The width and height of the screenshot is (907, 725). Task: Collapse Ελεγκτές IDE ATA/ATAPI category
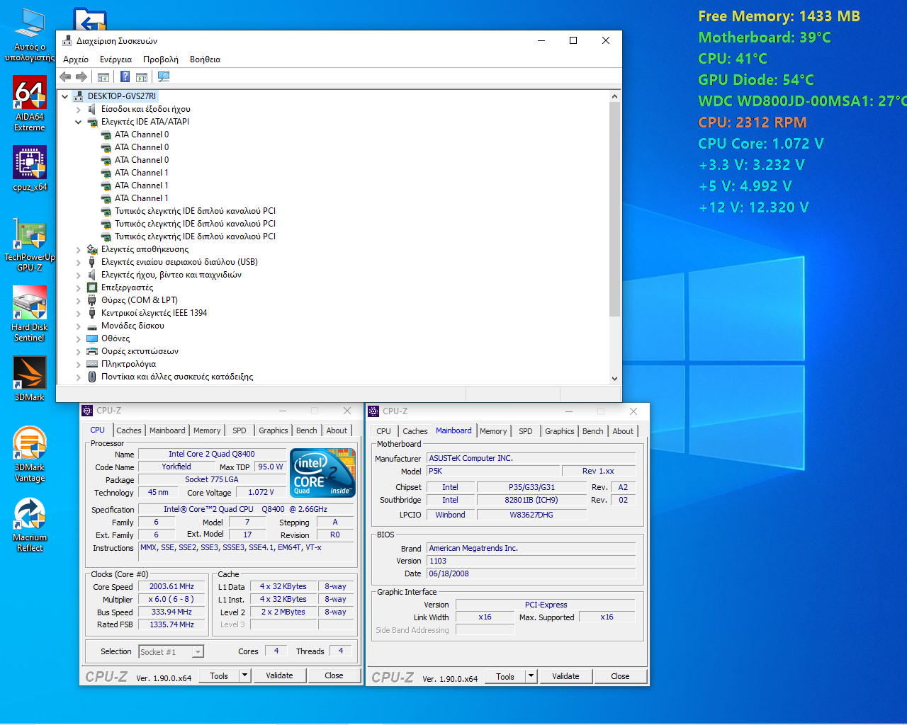click(78, 122)
